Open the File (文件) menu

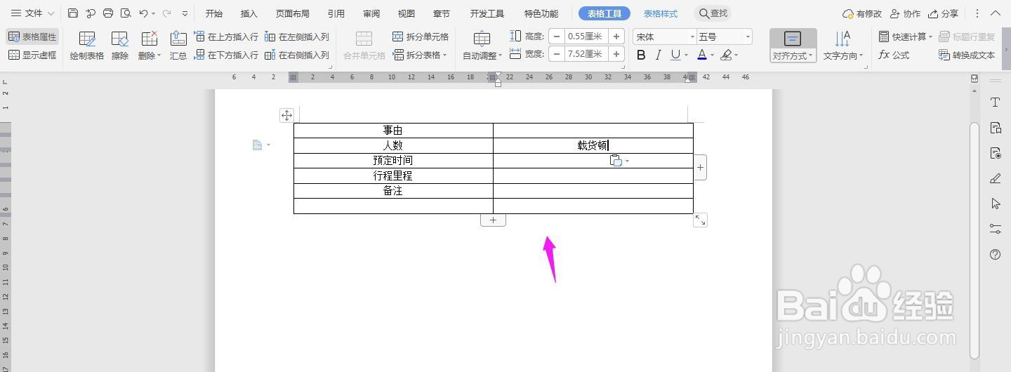(x=32, y=13)
